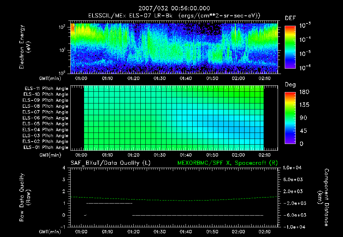Image resolution: width=343 pixels, height=237 pixels.
Task: Select the ELS-08 Pitch Angle row label
Action: coord(46,106)
